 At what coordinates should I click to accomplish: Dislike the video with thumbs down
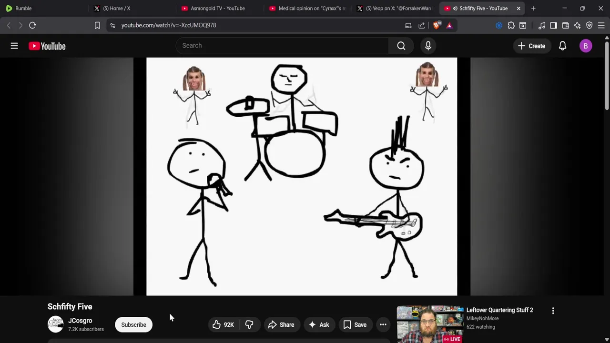[x=249, y=325]
